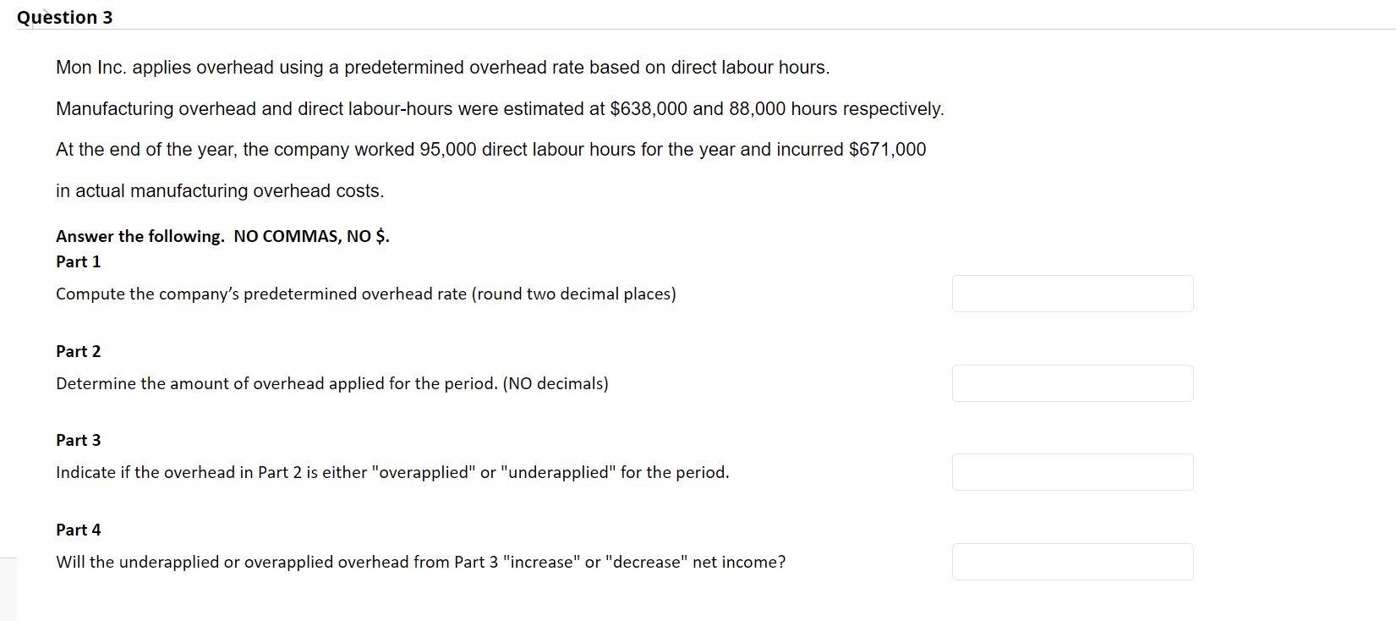Click the Part 2 section label
Screen dimensions: 1396x621
point(77,351)
